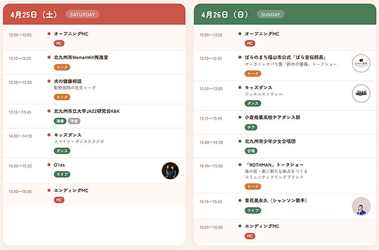Click the SATURDAY pill label
The image size is (379, 250).
click(x=82, y=14)
